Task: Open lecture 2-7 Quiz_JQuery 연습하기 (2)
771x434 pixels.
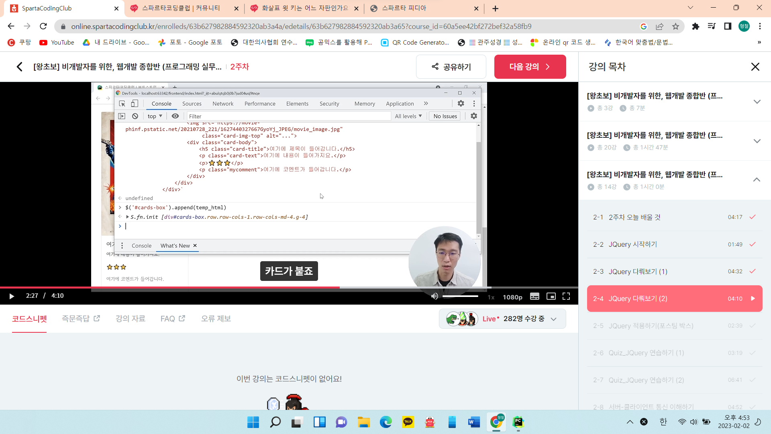Action: (675, 380)
